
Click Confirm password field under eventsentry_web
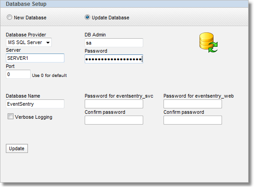tap(193, 120)
